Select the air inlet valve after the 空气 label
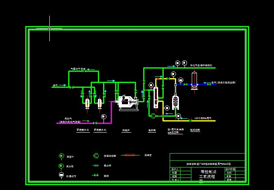Screen dimensions: 274x190 click(71, 87)
